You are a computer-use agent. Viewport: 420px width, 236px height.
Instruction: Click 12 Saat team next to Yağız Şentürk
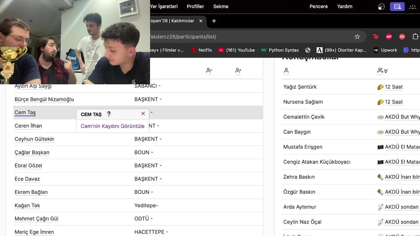[x=394, y=87]
